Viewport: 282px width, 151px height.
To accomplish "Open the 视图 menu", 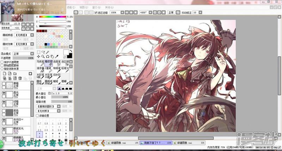I will [84, 7].
